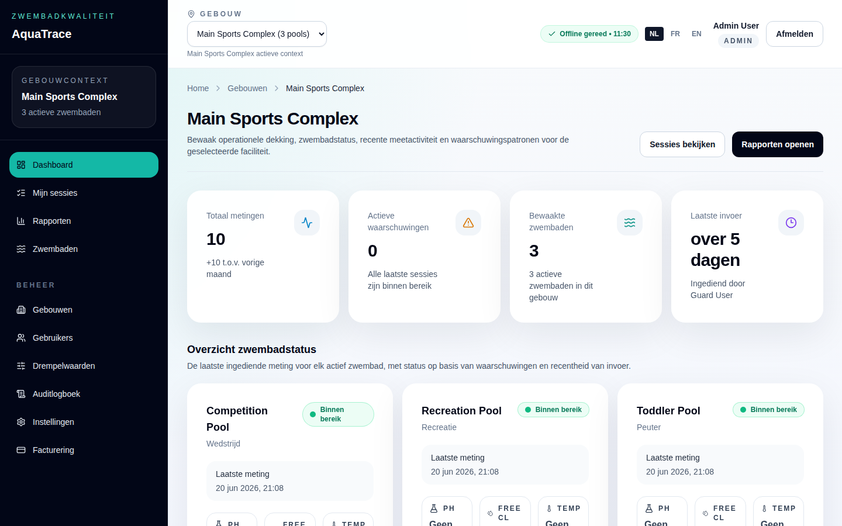Click the flask icon in Toddler Pool PH tile

point(649,508)
